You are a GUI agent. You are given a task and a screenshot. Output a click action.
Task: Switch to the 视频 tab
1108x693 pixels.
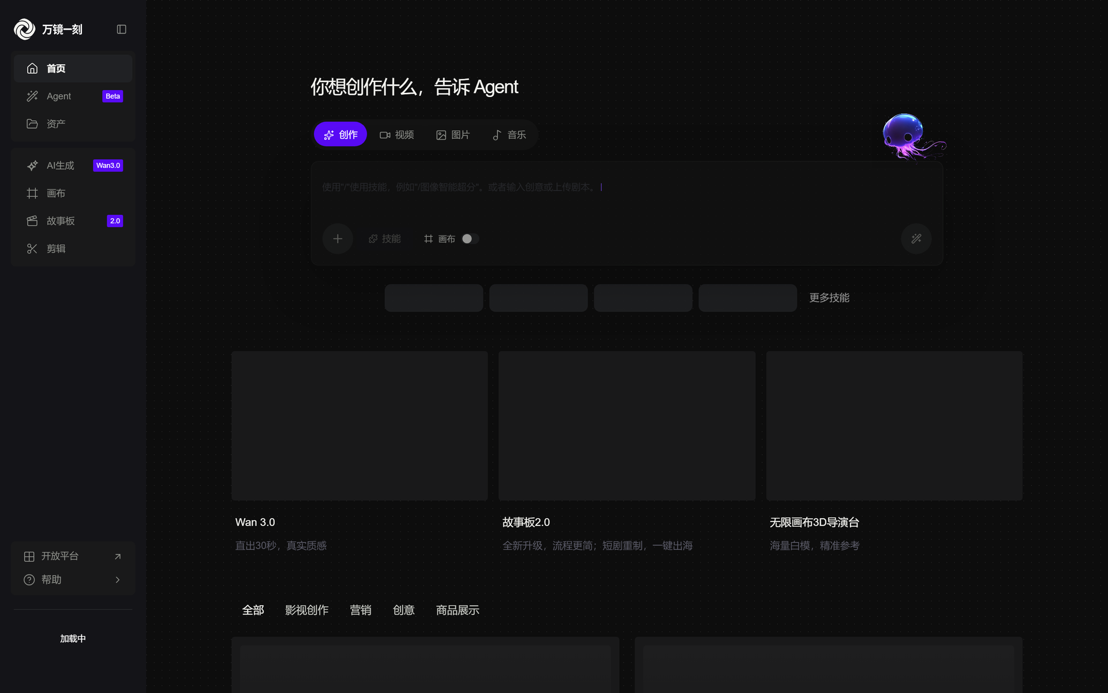397,135
